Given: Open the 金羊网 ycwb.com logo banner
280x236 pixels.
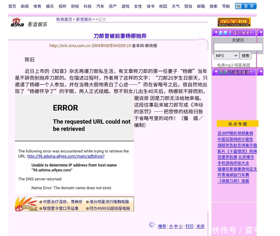Looking at the screenshot, I should click(234, 22).
